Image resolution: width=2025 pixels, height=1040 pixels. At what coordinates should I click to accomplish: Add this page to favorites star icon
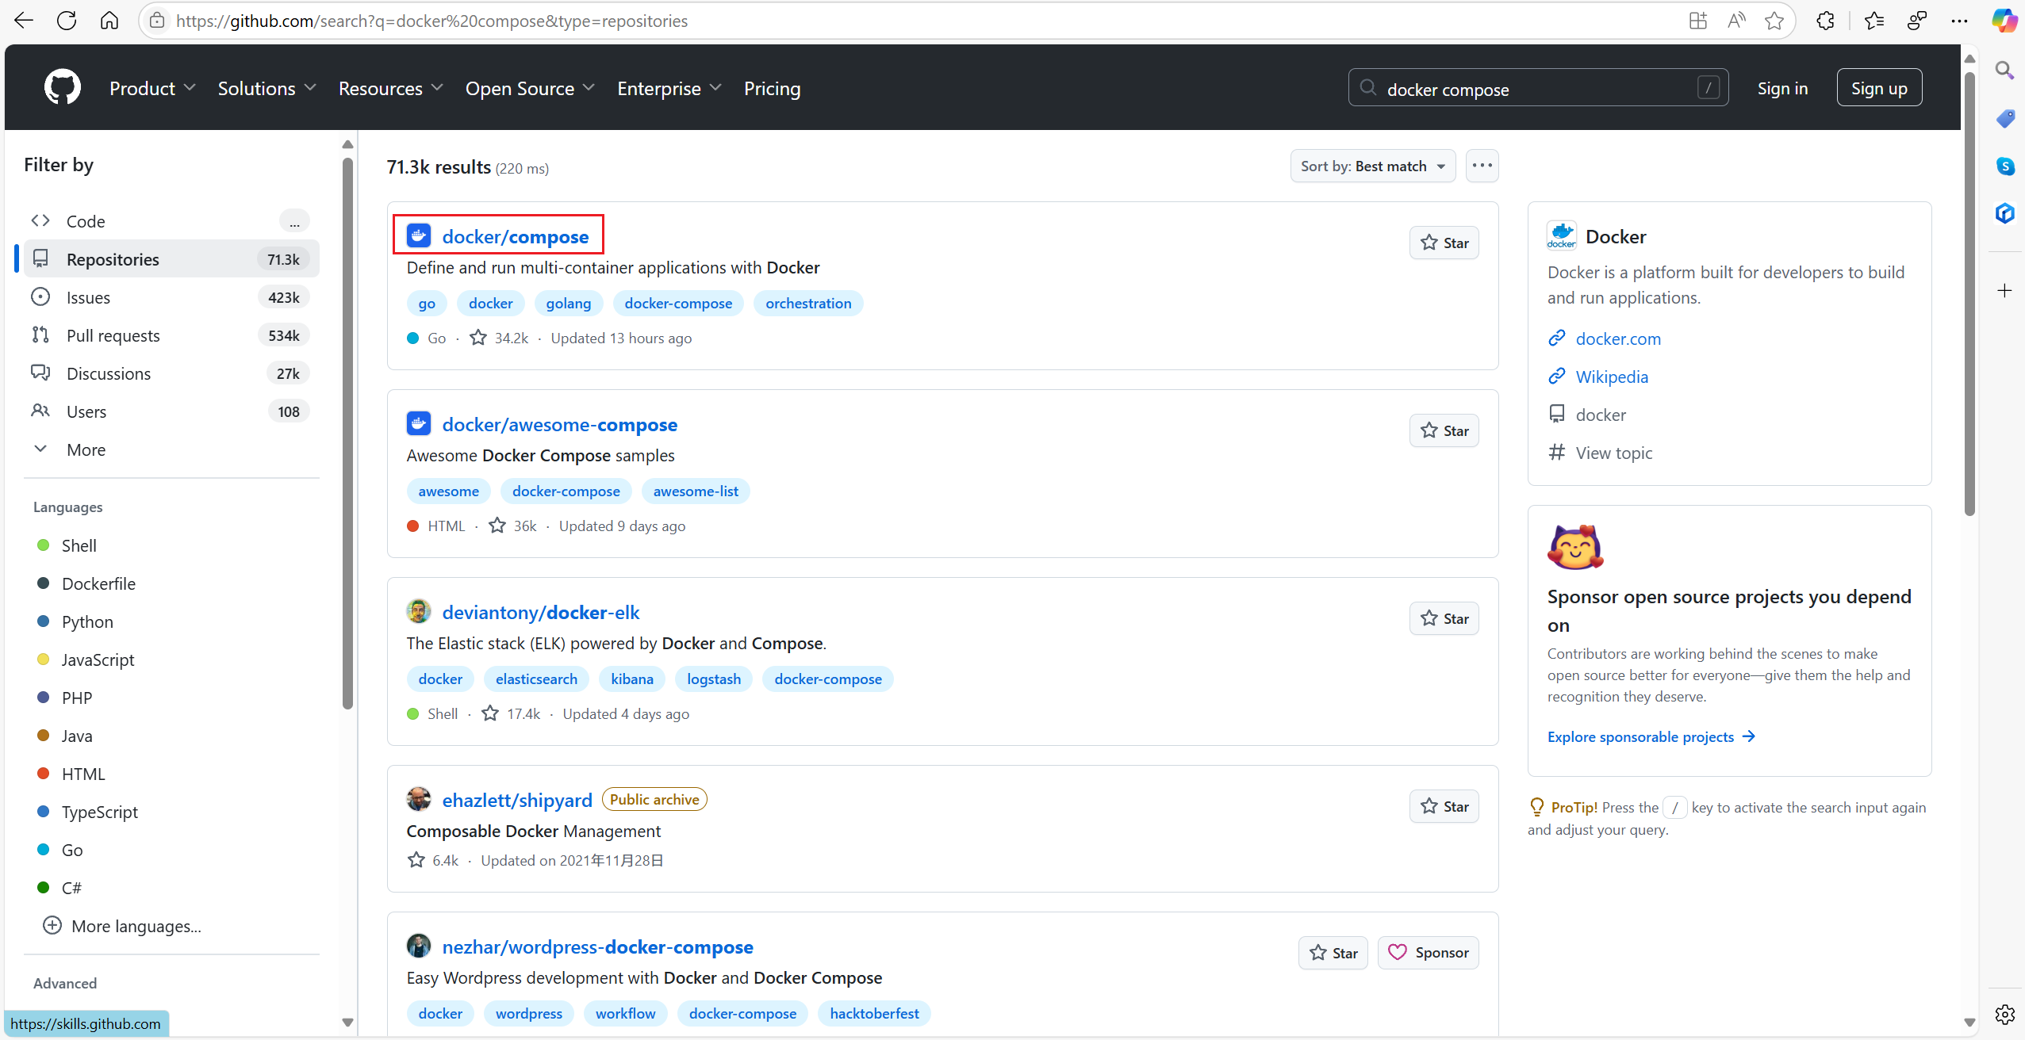click(x=1774, y=21)
